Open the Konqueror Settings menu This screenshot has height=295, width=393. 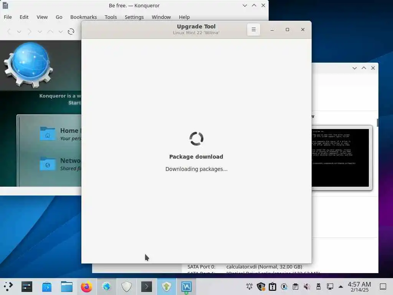[x=134, y=17]
